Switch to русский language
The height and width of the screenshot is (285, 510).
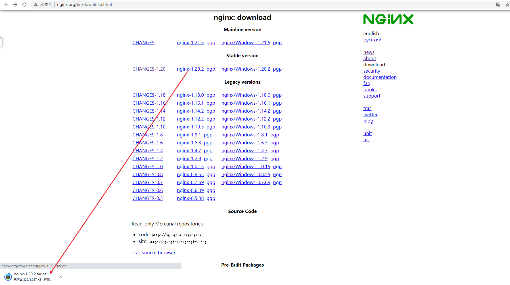[372, 40]
